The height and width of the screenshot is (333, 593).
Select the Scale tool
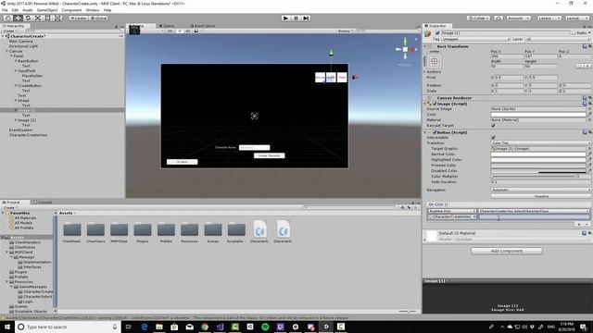point(38,18)
